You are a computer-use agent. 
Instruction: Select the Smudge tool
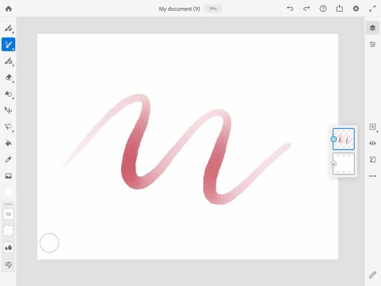9,94
